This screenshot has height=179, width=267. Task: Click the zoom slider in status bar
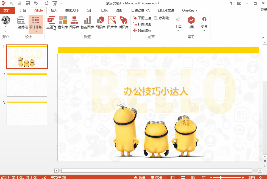pyautogui.click(x=221, y=177)
